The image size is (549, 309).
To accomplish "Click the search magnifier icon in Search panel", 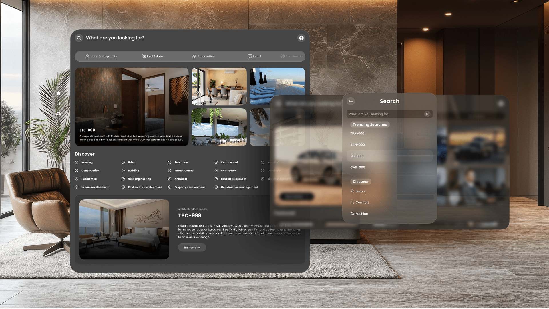I will [x=427, y=114].
